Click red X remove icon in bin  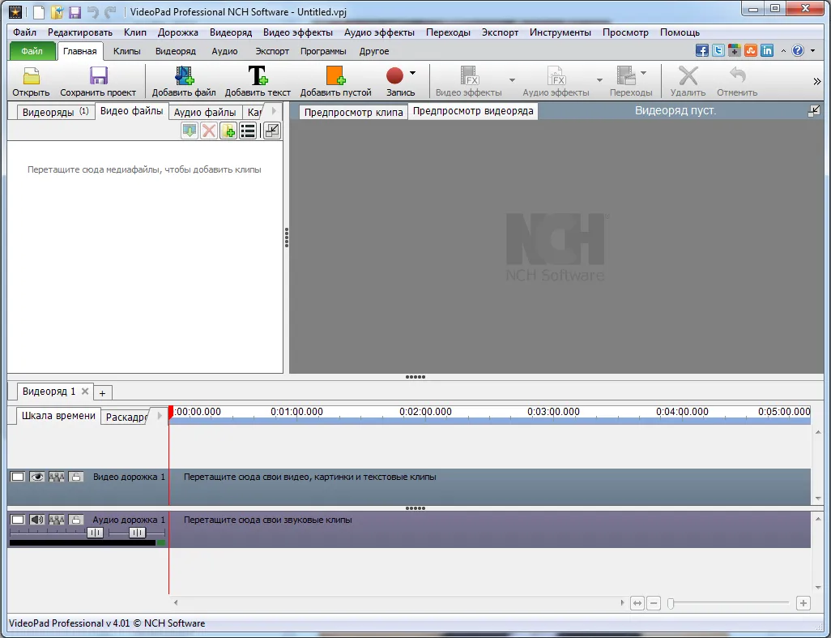click(x=209, y=131)
